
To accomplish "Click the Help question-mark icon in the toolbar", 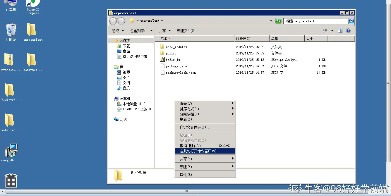I will coord(348,30).
